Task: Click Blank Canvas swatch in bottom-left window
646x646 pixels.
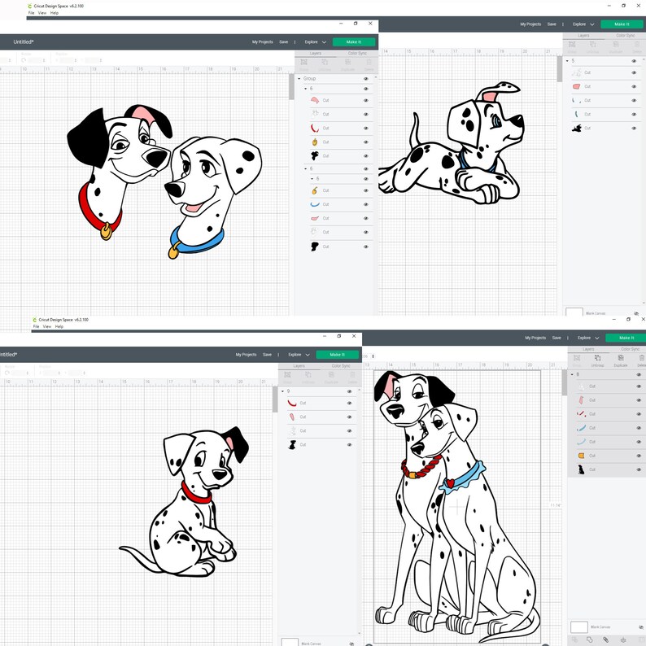Action: (x=289, y=642)
